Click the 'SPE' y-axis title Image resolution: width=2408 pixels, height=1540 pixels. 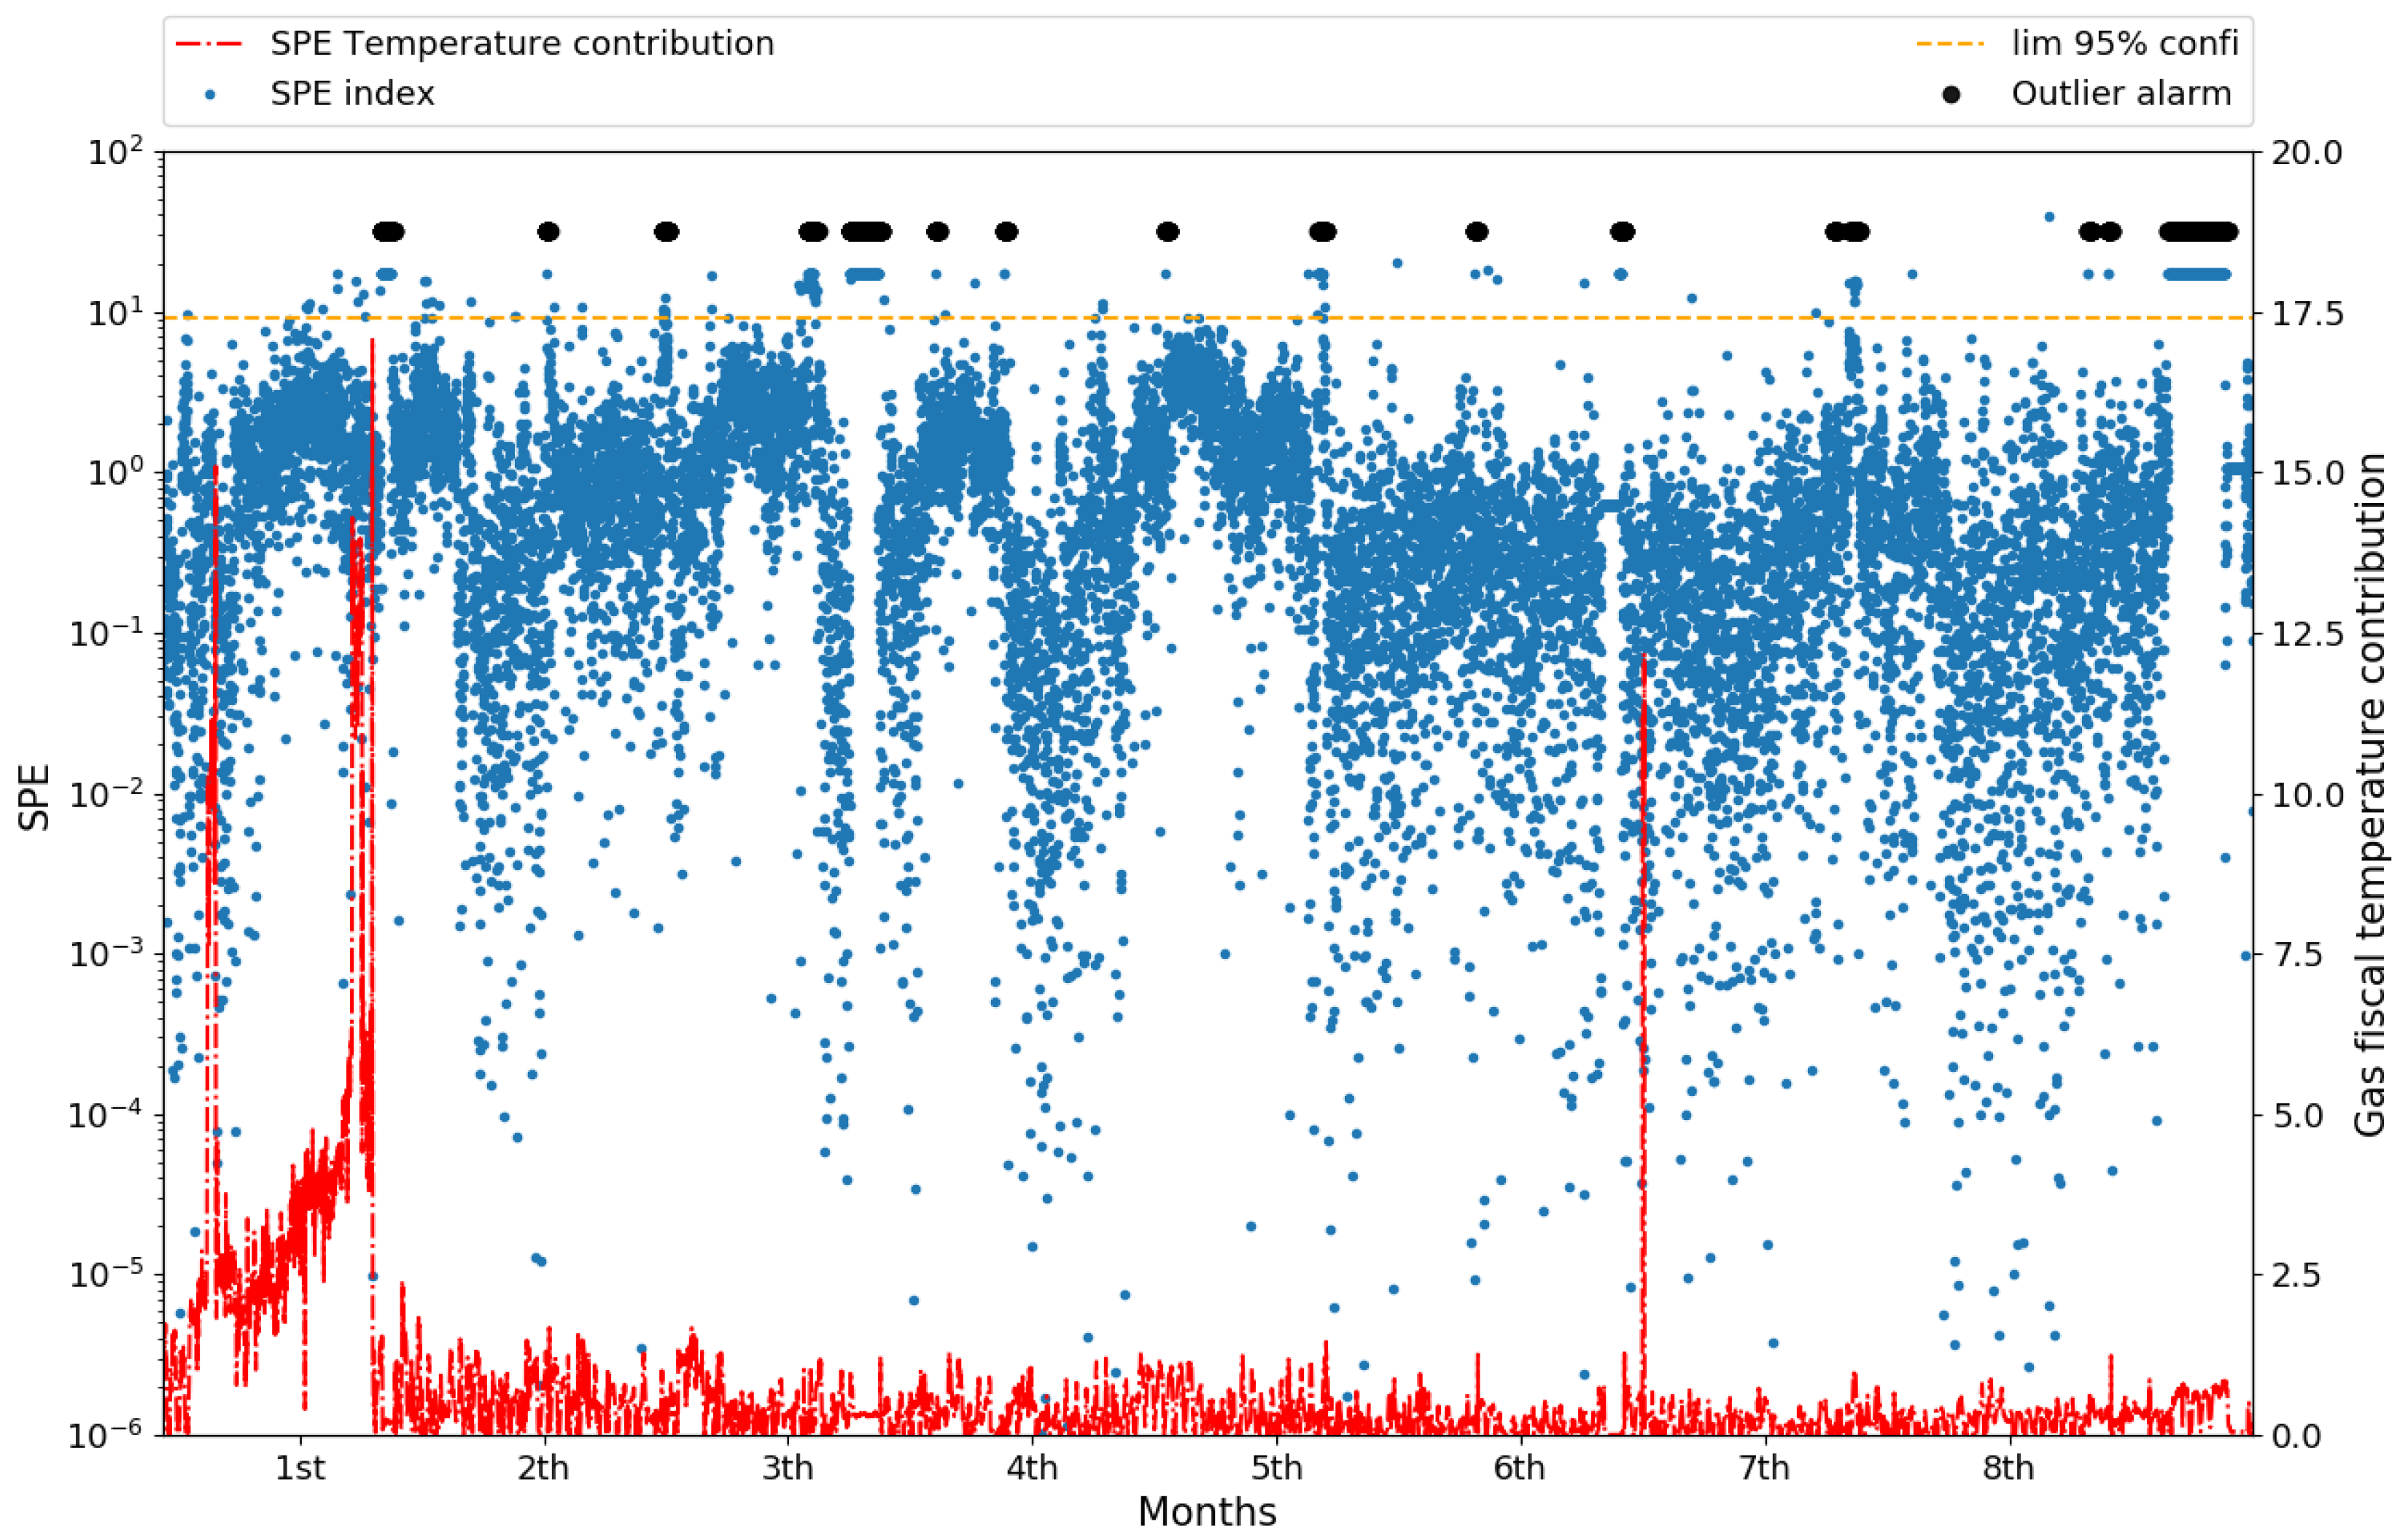[34, 797]
